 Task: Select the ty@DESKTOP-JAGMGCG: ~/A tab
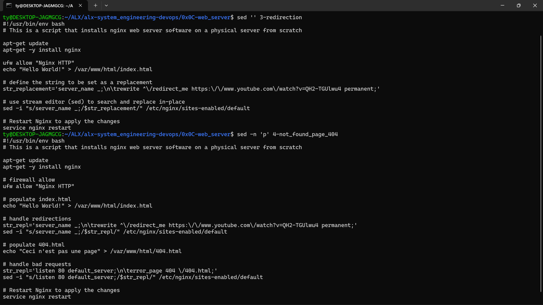(x=44, y=5)
